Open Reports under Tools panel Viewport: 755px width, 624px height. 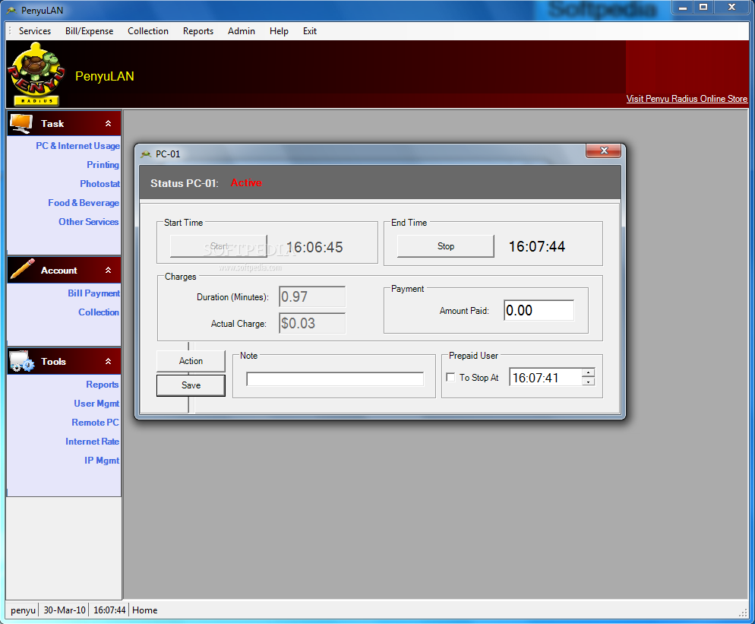tap(102, 385)
